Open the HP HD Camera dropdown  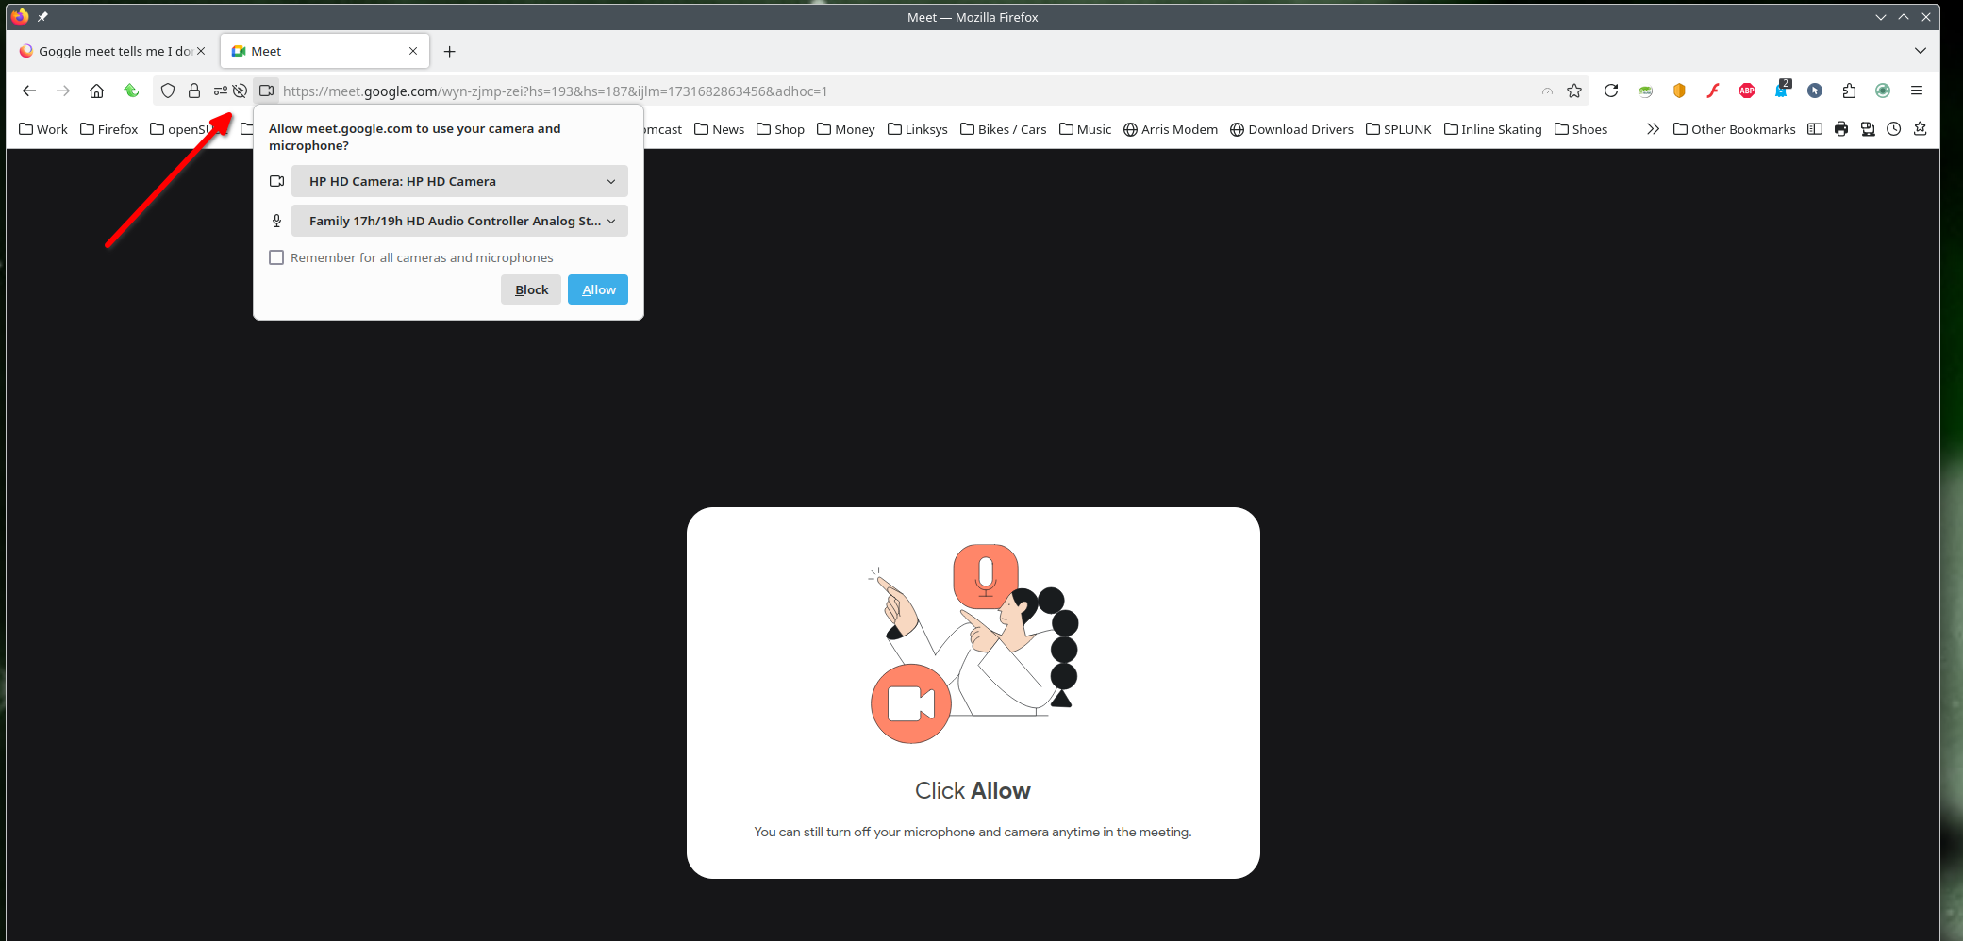pos(459,181)
